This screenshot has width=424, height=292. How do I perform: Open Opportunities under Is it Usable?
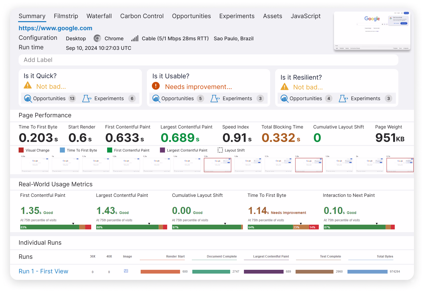pos(178,98)
